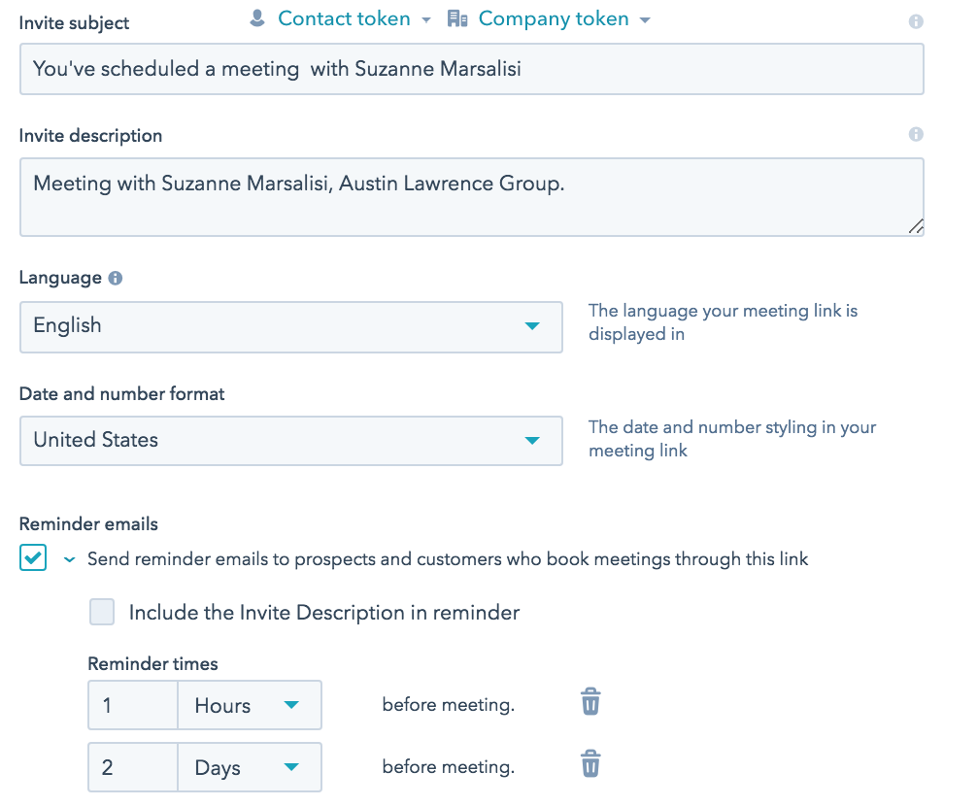Click the info icon next to Language

click(116, 278)
